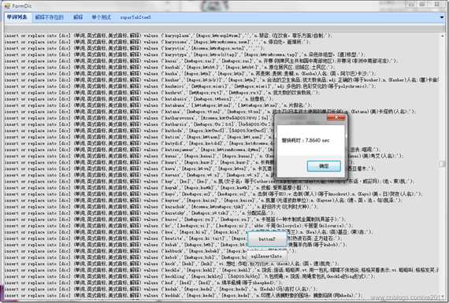Open the 解释不存在的 tab
The image size is (449, 303).
click(x=50, y=17)
